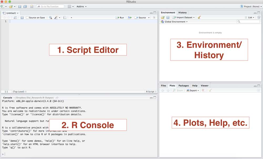This screenshot has height=159, width=263.
Task: Enable the Source on Save checkbox
Action: [27, 18]
